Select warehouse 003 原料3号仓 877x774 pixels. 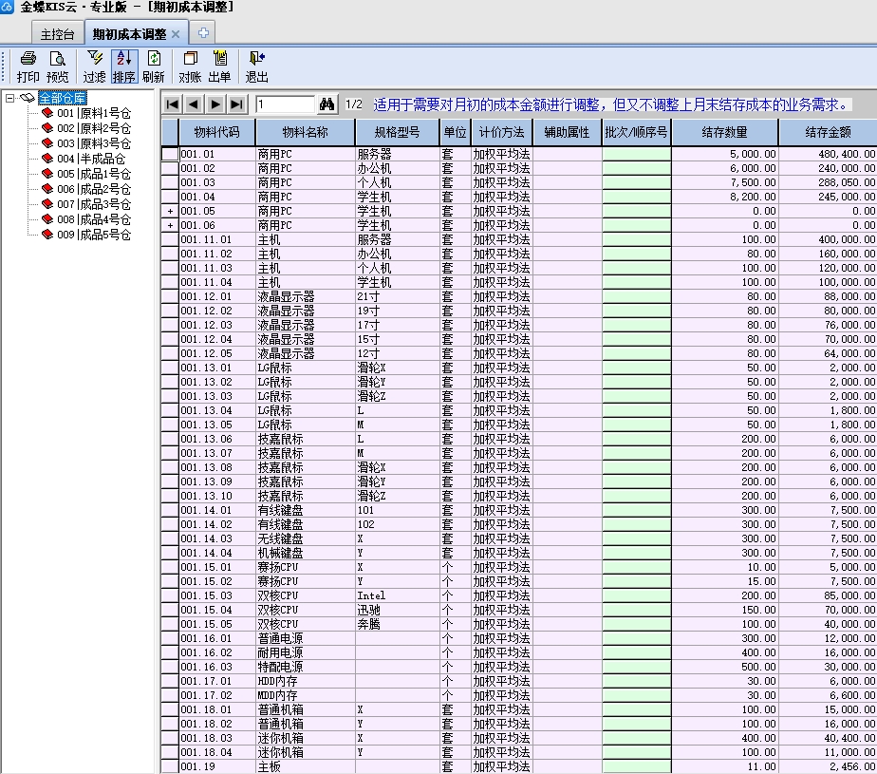click(x=94, y=143)
